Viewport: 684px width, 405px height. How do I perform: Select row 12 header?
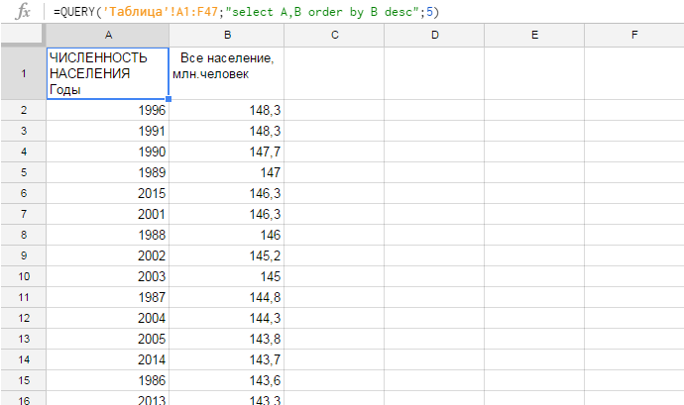24,318
